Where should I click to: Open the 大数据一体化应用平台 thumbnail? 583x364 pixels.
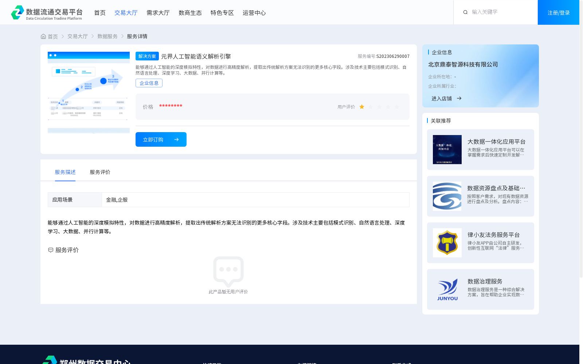pyautogui.click(x=447, y=150)
